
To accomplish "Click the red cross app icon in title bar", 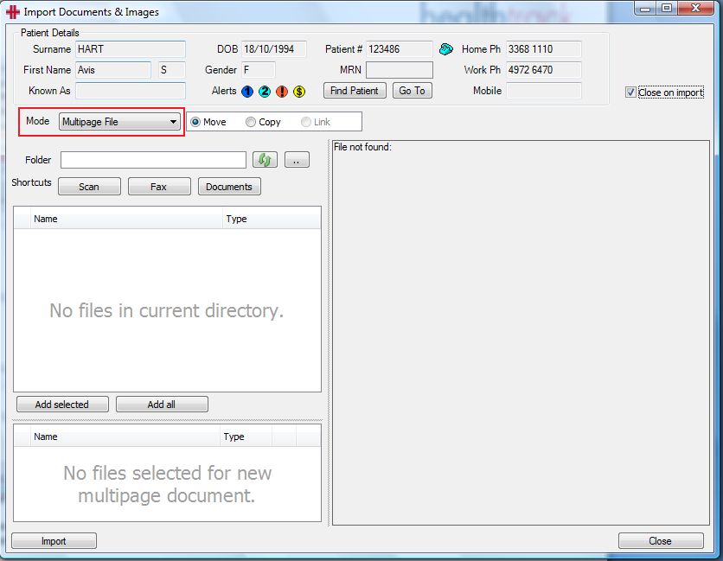I will click(12, 12).
